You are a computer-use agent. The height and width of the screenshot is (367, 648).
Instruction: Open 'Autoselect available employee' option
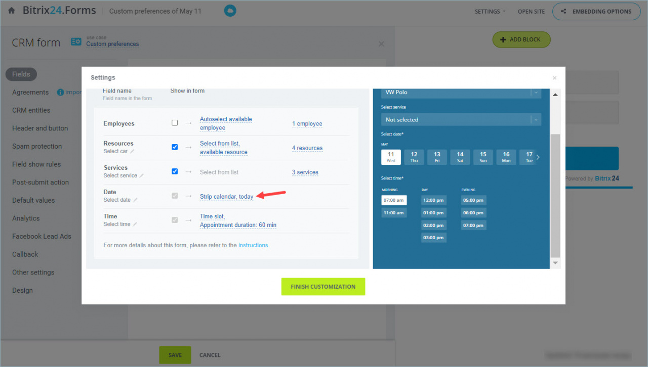pos(226,123)
